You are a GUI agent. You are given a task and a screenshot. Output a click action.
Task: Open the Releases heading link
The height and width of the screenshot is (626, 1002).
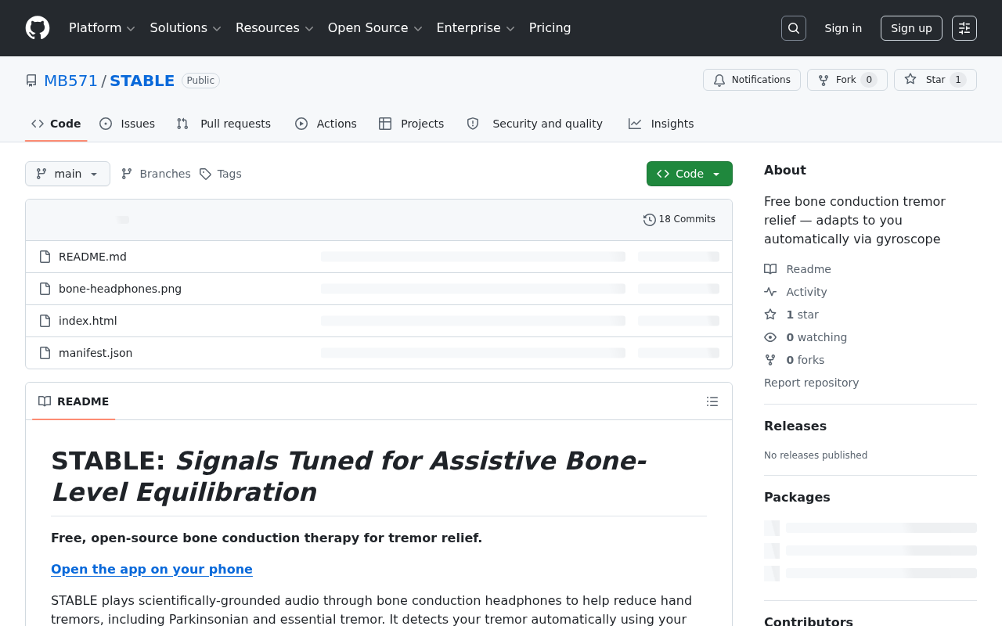click(x=795, y=426)
